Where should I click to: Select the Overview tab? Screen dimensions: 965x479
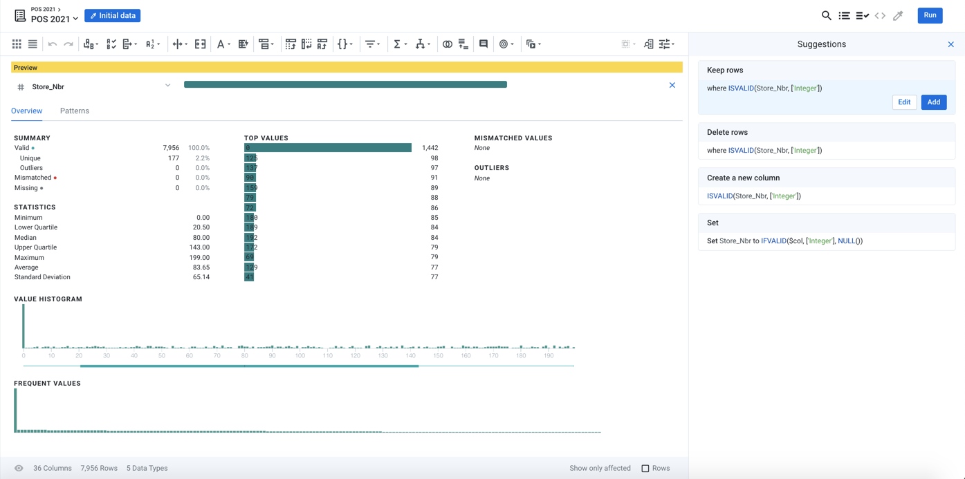[x=26, y=111]
